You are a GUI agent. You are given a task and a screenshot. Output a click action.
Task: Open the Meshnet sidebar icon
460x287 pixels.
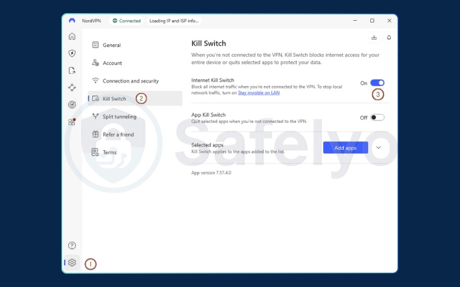tap(72, 88)
